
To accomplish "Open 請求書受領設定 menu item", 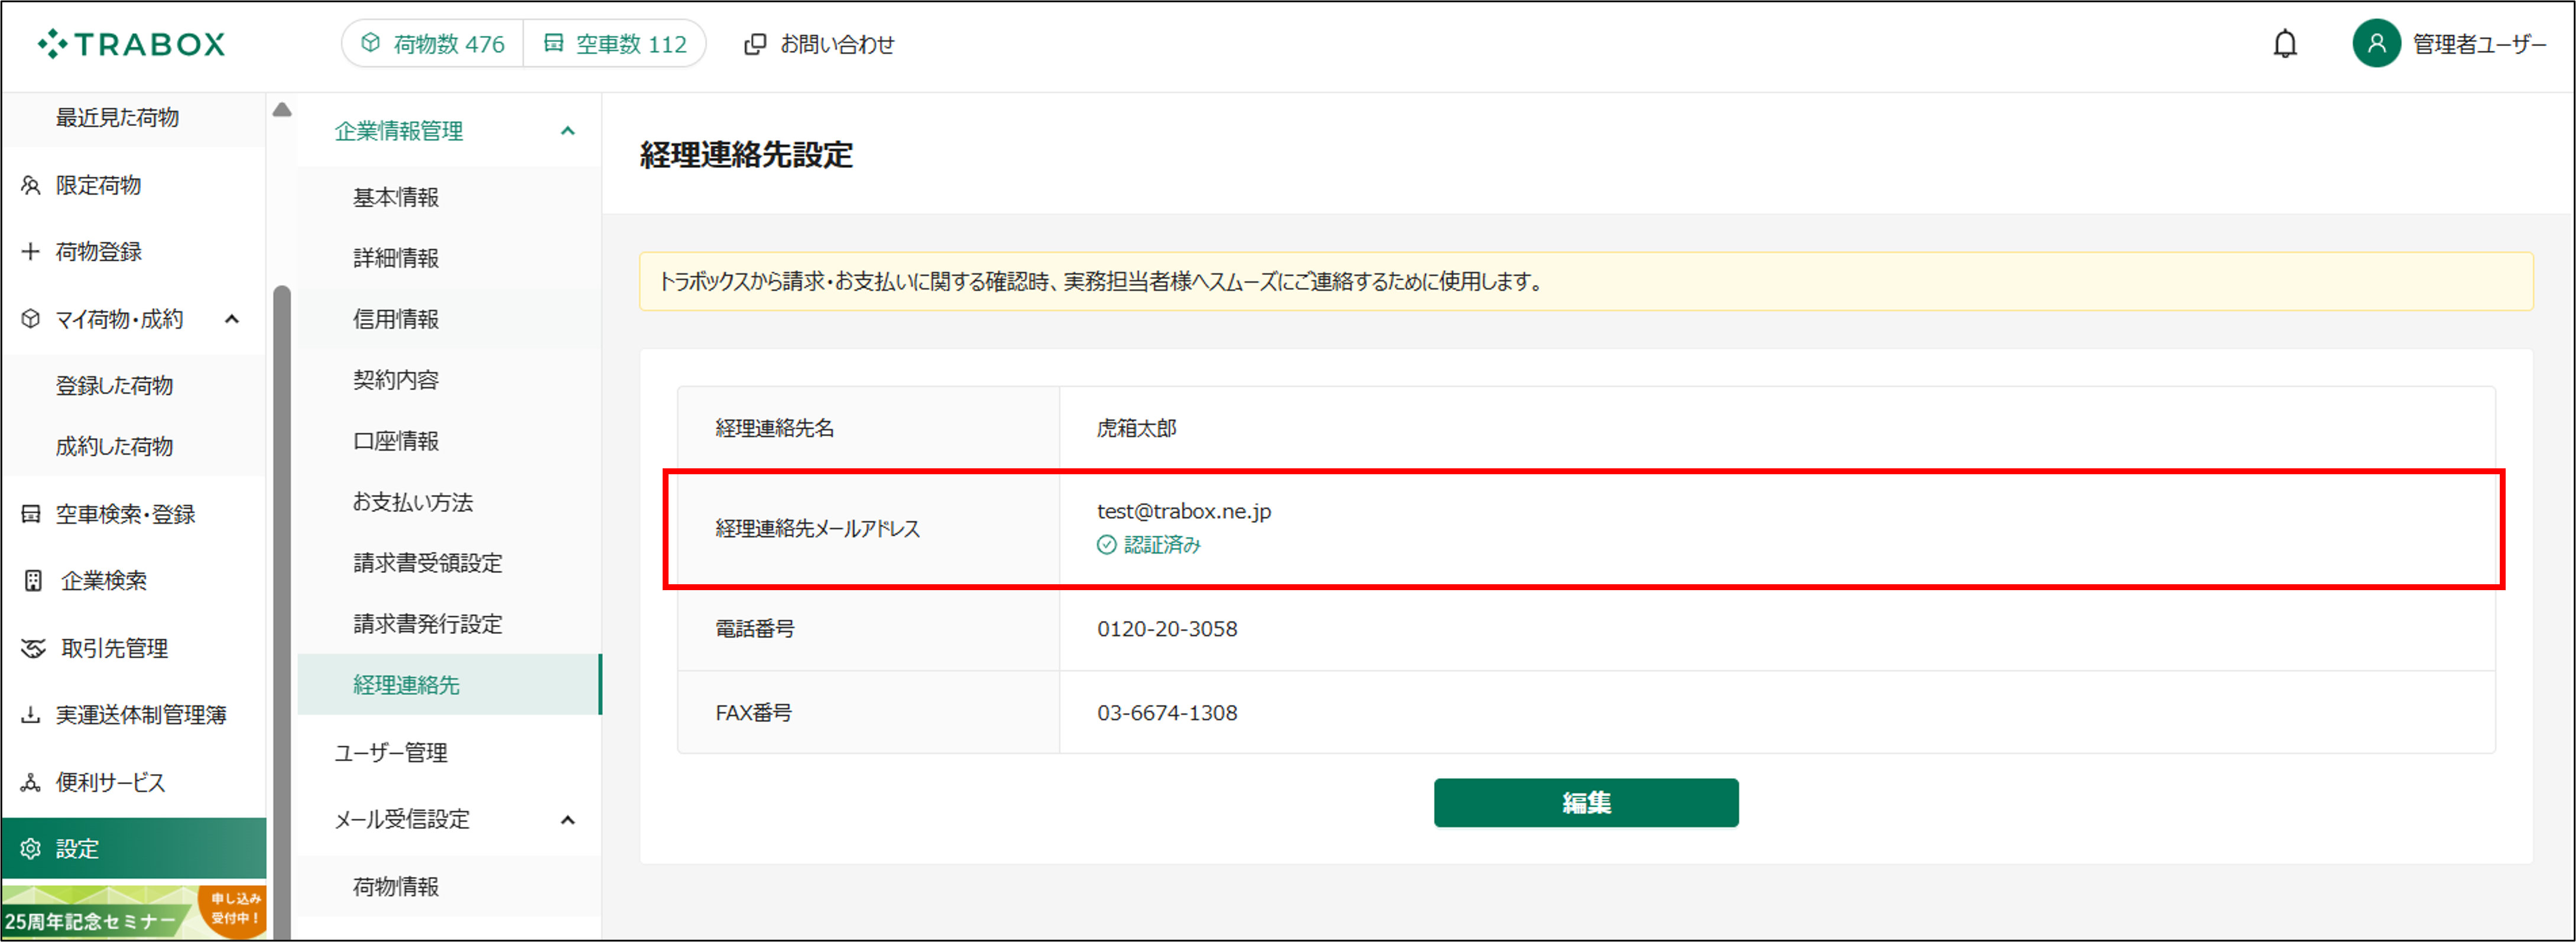I will (x=449, y=563).
